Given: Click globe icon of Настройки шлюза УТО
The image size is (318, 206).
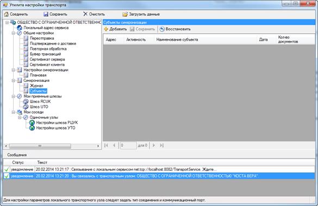Looking at the screenshot, I should (x=32, y=128).
